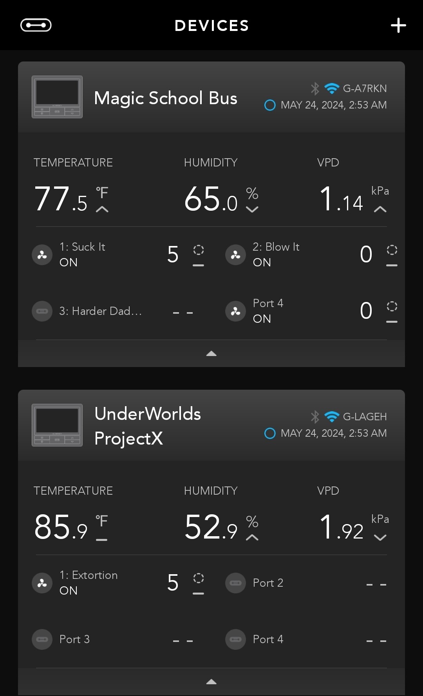Tap Magic School Bus VPD 1.14 kPa value
The width and height of the screenshot is (423, 696).
click(x=342, y=200)
